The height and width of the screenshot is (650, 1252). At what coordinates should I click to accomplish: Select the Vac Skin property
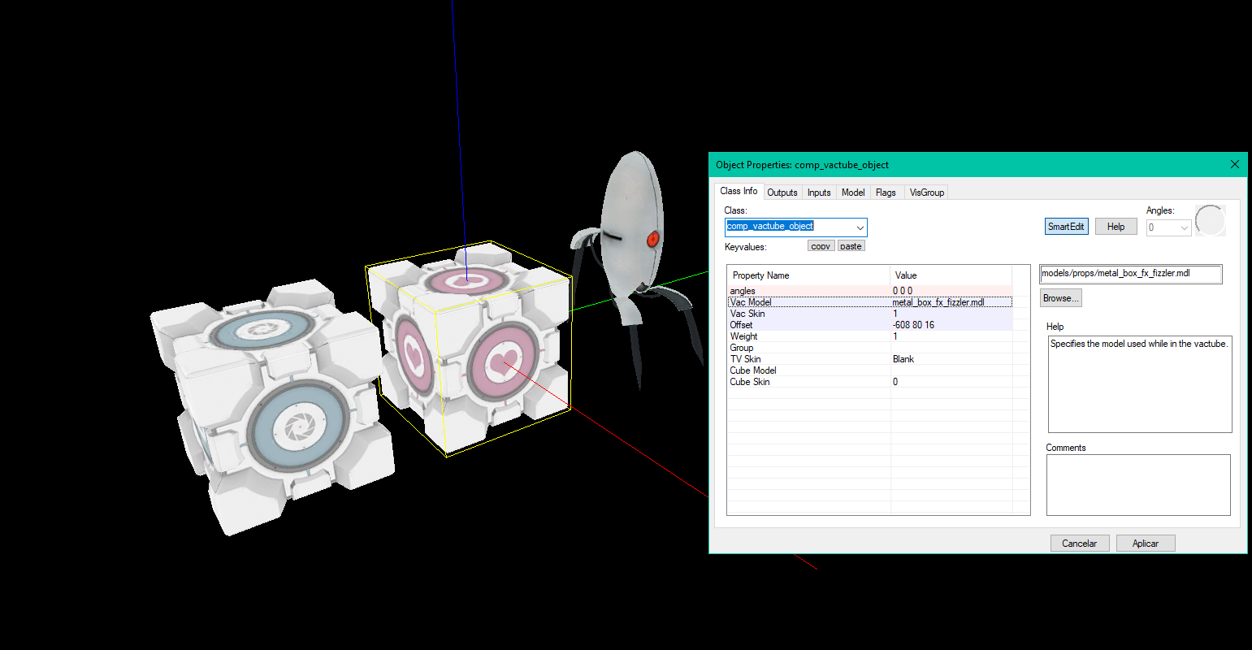[x=870, y=314]
